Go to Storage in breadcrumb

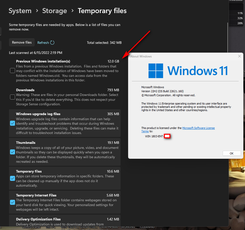55,11
